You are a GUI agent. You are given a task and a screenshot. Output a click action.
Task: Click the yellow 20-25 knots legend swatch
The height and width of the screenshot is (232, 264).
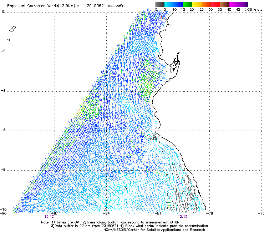pos(197,4)
